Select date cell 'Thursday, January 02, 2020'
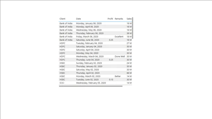This screenshot has width=212, height=119. tap(89, 66)
